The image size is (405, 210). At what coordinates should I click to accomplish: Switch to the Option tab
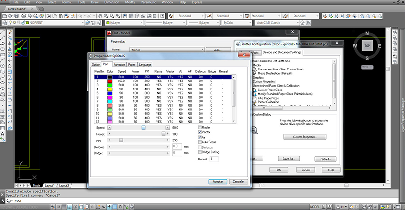(96, 65)
